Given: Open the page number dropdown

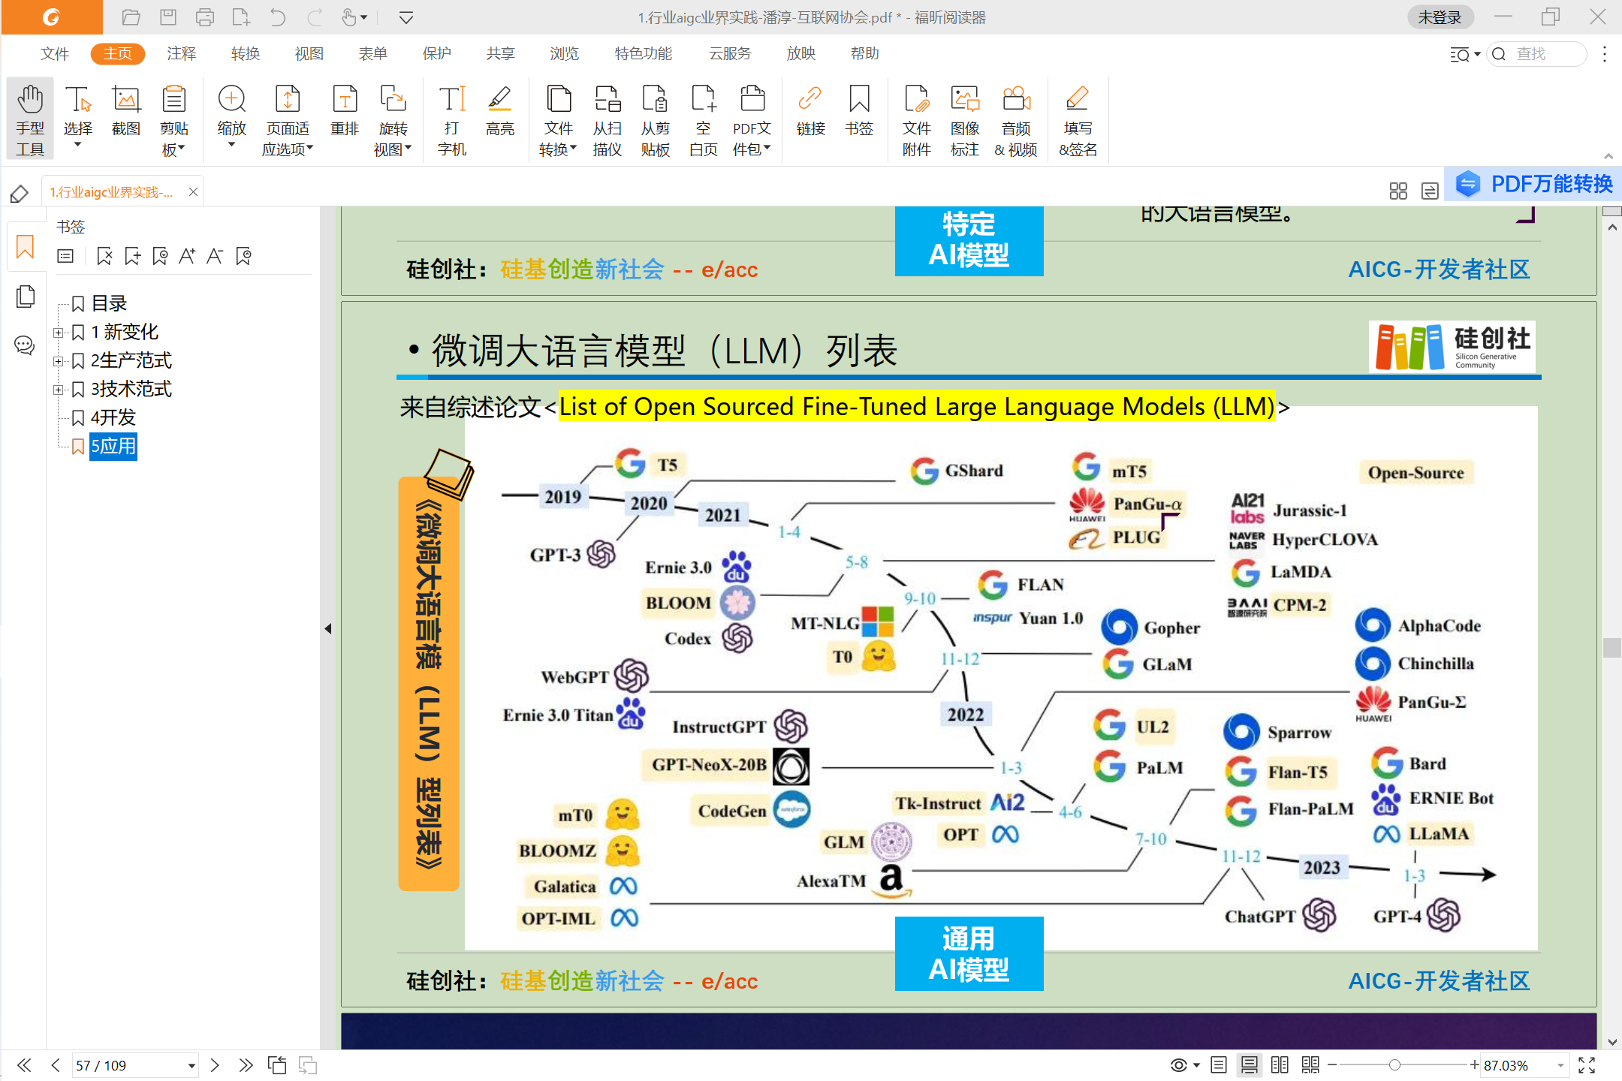Looking at the screenshot, I should (x=191, y=1065).
